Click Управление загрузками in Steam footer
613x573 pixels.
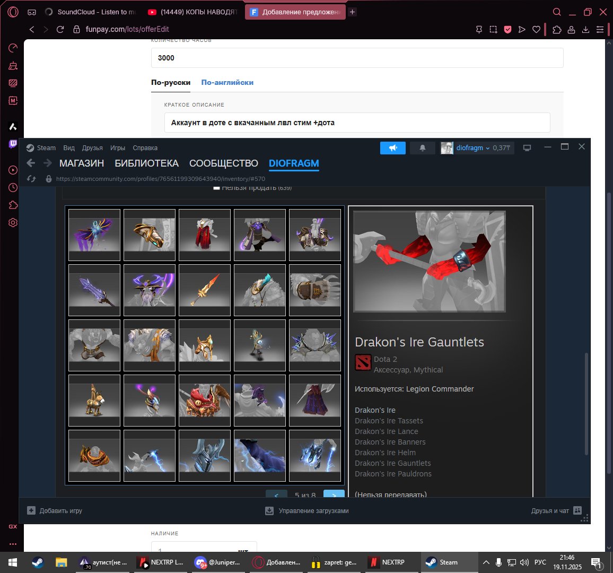point(308,510)
